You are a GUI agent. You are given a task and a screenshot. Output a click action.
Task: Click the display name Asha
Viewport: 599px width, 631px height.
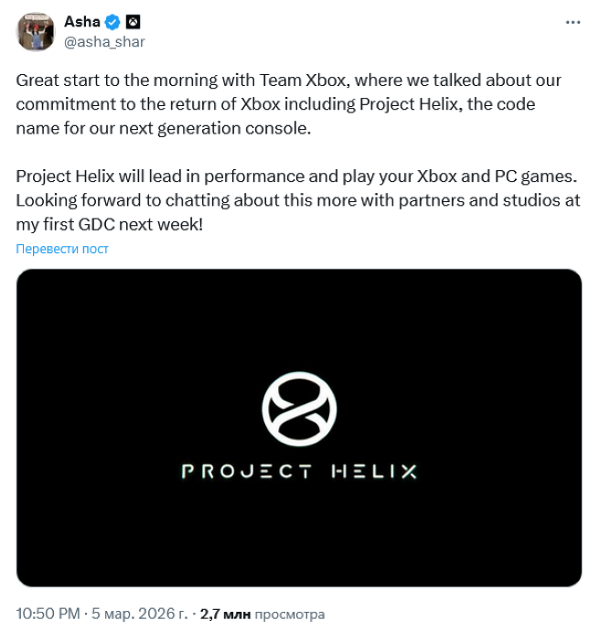click(82, 22)
